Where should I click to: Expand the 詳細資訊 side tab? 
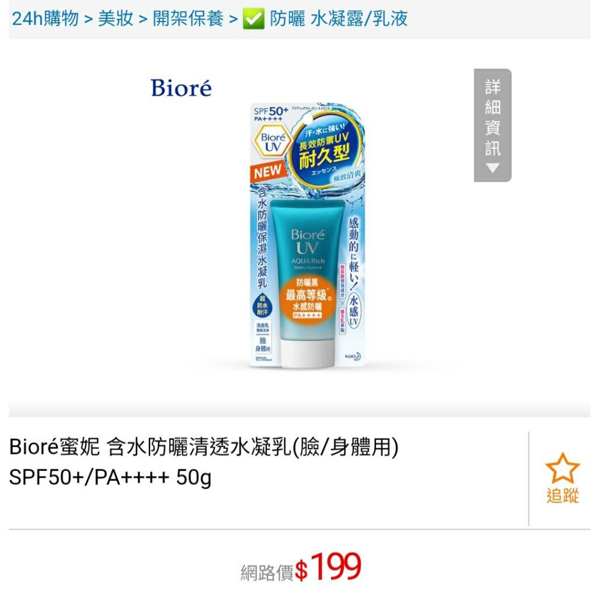pyautogui.click(x=492, y=125)
